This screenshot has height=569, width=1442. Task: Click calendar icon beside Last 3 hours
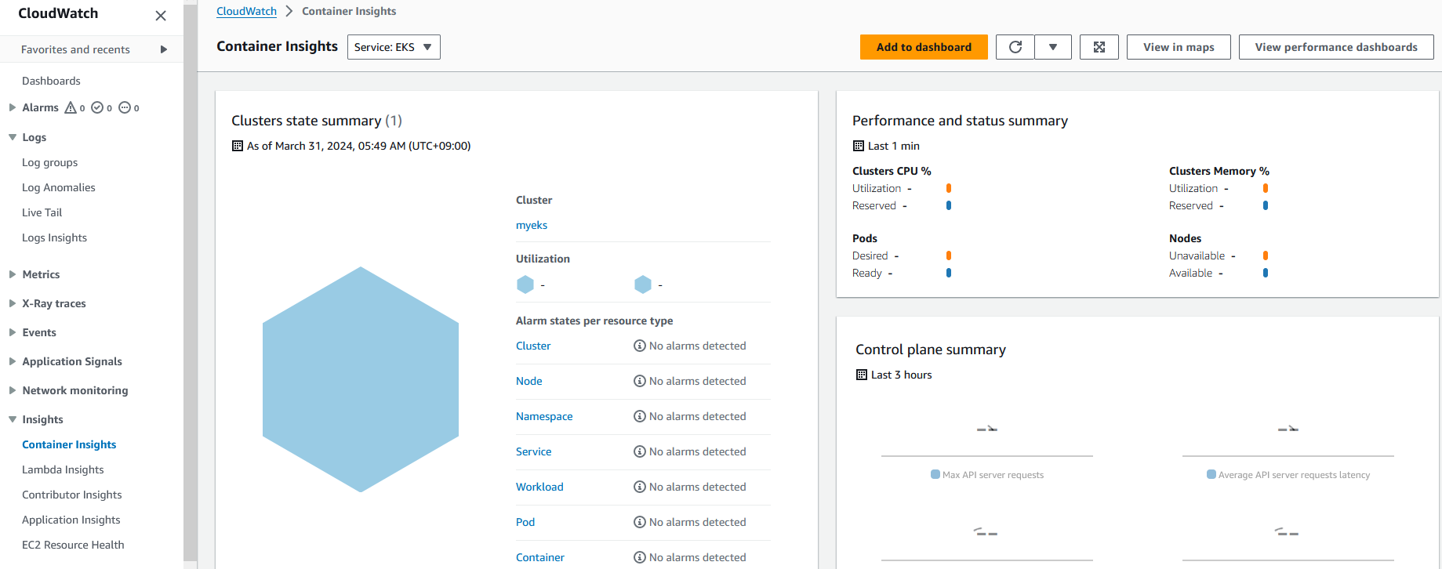862,375
